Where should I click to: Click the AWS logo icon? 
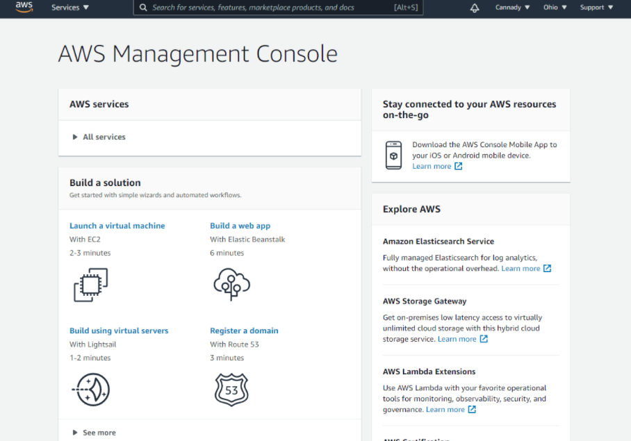coord(24,8)
